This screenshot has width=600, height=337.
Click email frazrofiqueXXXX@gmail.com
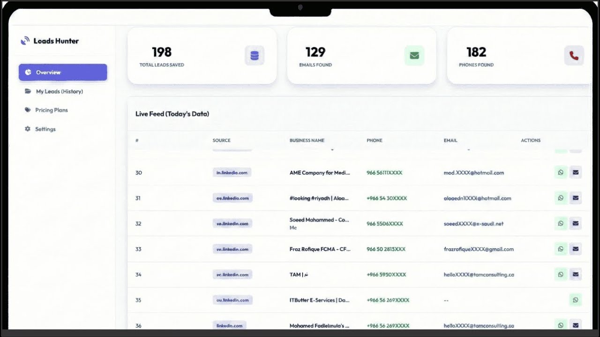pyautogui.click(x=479, y=249)
